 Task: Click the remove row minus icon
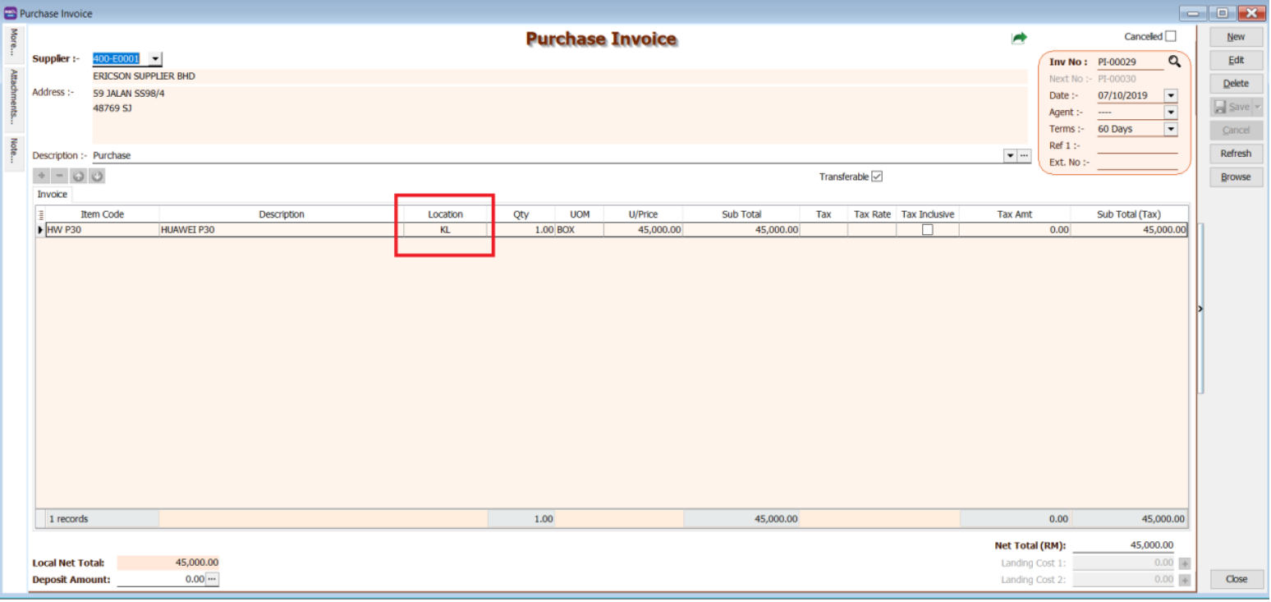point(60,177)
